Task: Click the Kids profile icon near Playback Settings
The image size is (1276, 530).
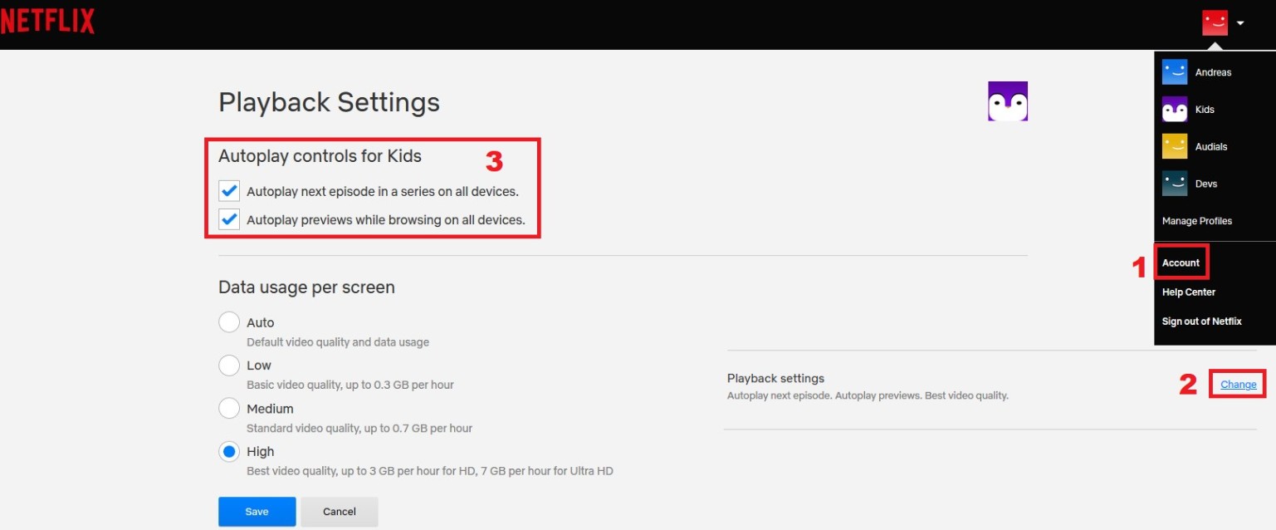Action: (x=1007, y=100)
